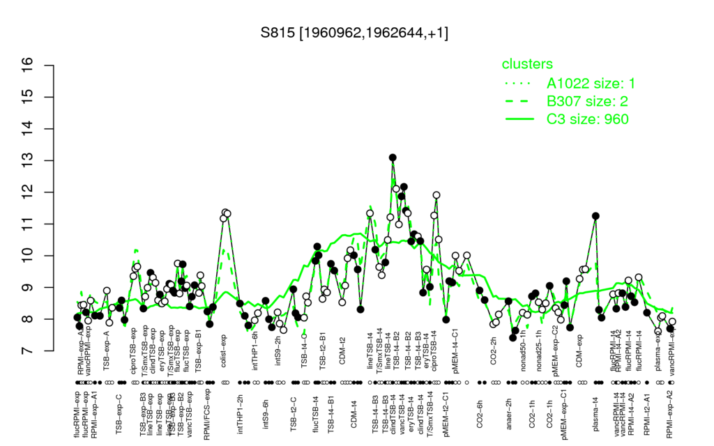The image size is (714, 446).
Task: Click y-axis tick label 14
Action: coord(28,129)
